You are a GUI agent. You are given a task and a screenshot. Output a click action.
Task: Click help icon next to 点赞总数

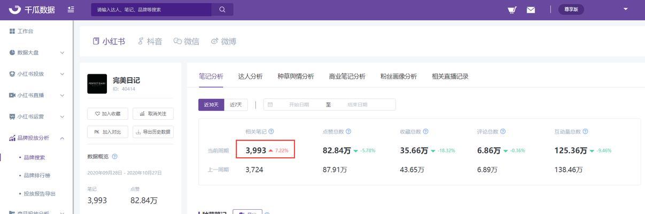point(348,132)
